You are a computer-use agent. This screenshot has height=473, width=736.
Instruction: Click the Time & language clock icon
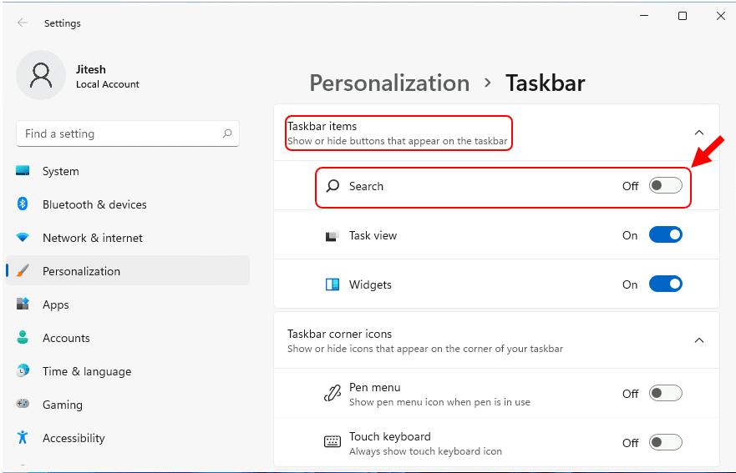[23, 370]
